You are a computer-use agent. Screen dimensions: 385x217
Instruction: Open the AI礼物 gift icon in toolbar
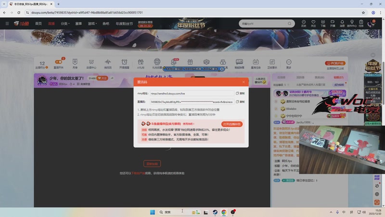click(141, 64)
